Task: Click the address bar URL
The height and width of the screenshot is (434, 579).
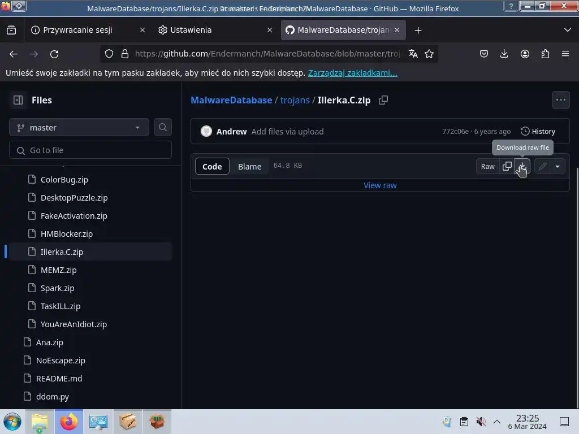Action: click(267, 54)
